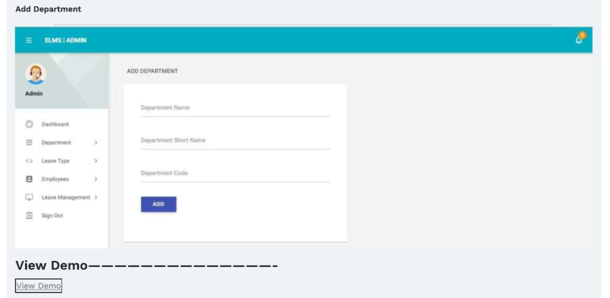Screen dimensions: 610x298
Task: Select Leave Management in the sidebar
Action: pos(66,198)
